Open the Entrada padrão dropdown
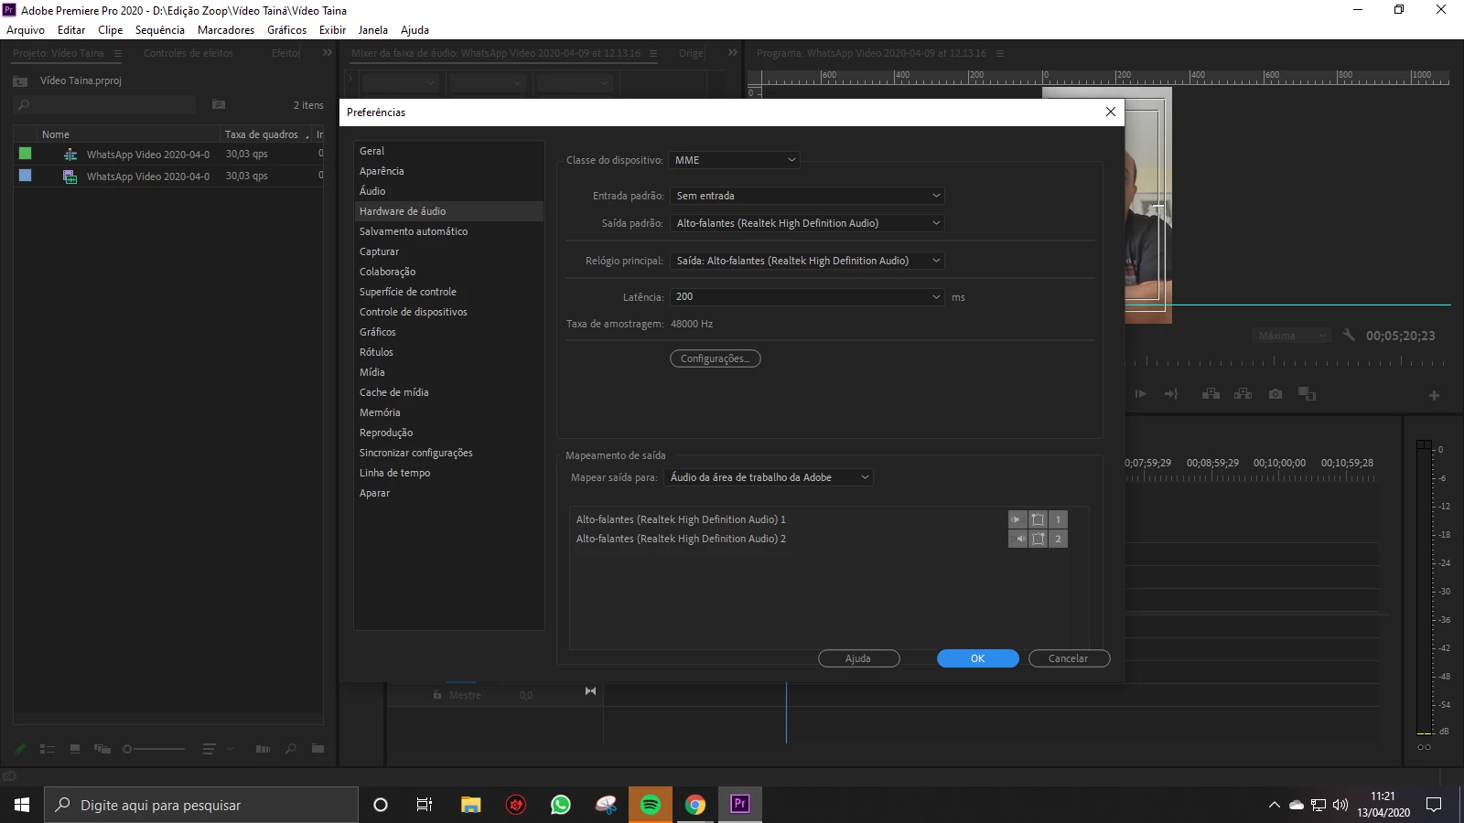 click(x=808, y=196)
